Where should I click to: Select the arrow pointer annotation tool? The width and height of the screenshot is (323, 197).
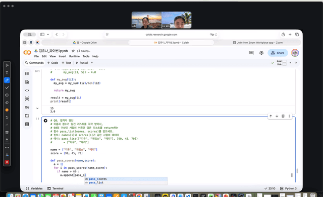click(x=7, y=65)
